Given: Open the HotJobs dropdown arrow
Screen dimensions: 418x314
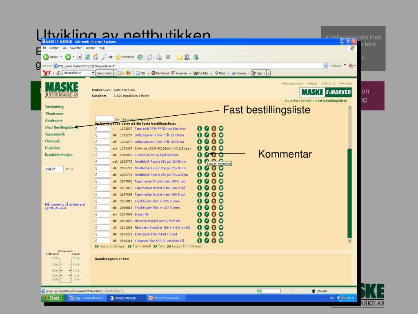Looking at the screenshot, I should tap(211, 73).
